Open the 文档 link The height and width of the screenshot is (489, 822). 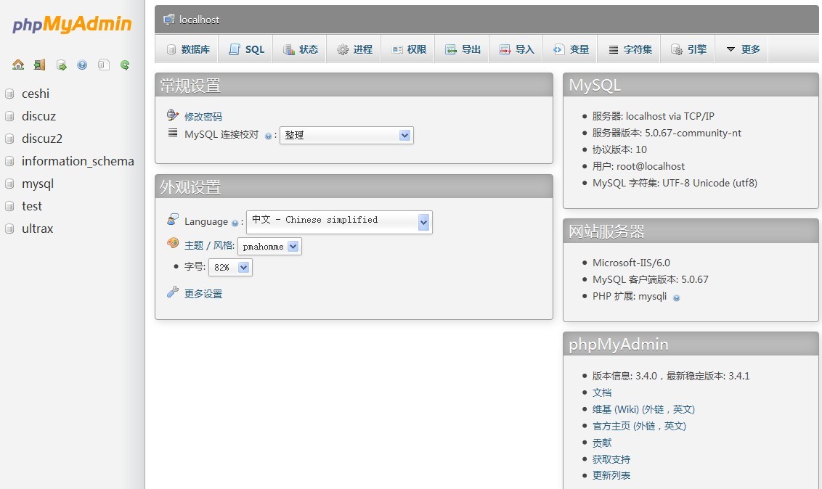(602, 393)
